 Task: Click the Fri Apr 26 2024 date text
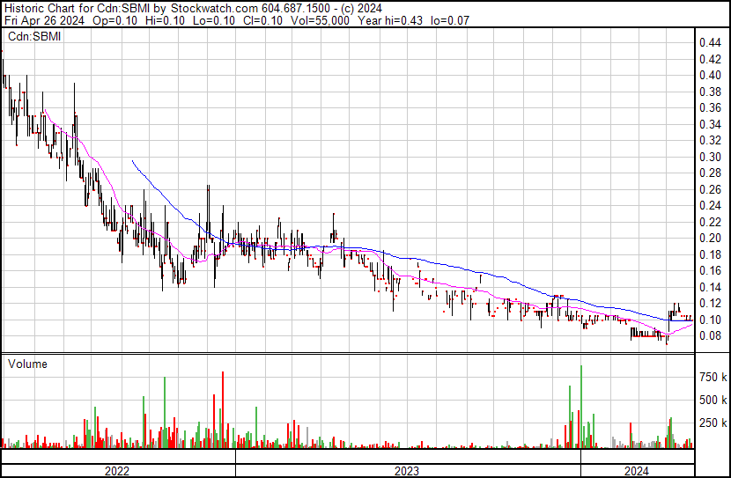click(x=38, y=20)
